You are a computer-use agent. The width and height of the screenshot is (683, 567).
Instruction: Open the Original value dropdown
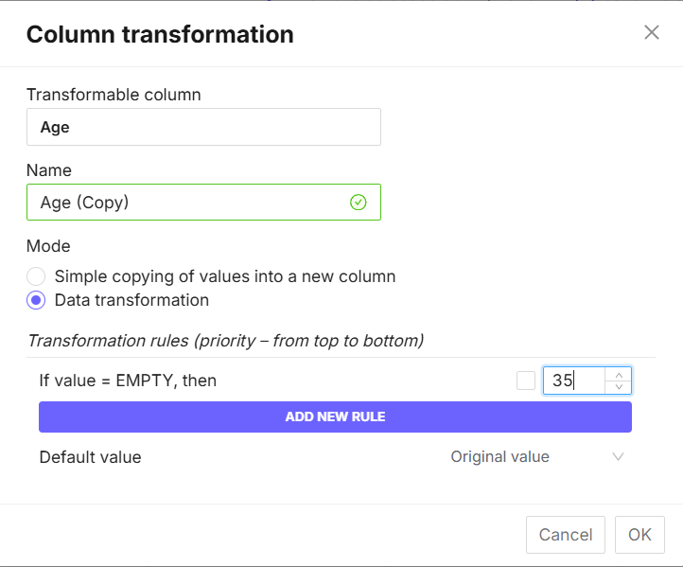(499, 457)
